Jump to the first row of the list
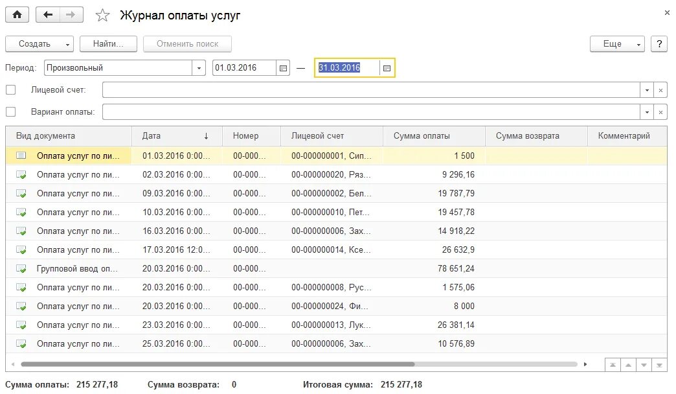The image size is (676, 394). tap(613, 365)
